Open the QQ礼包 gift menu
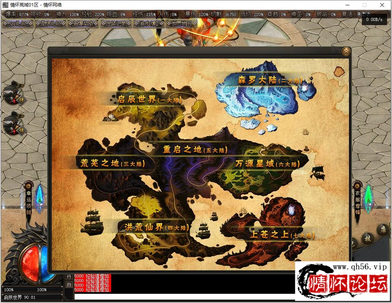This screenshot has width=392, height=303. point(18,24)
